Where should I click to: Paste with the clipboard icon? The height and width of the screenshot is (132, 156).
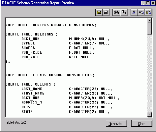point(148,12)
